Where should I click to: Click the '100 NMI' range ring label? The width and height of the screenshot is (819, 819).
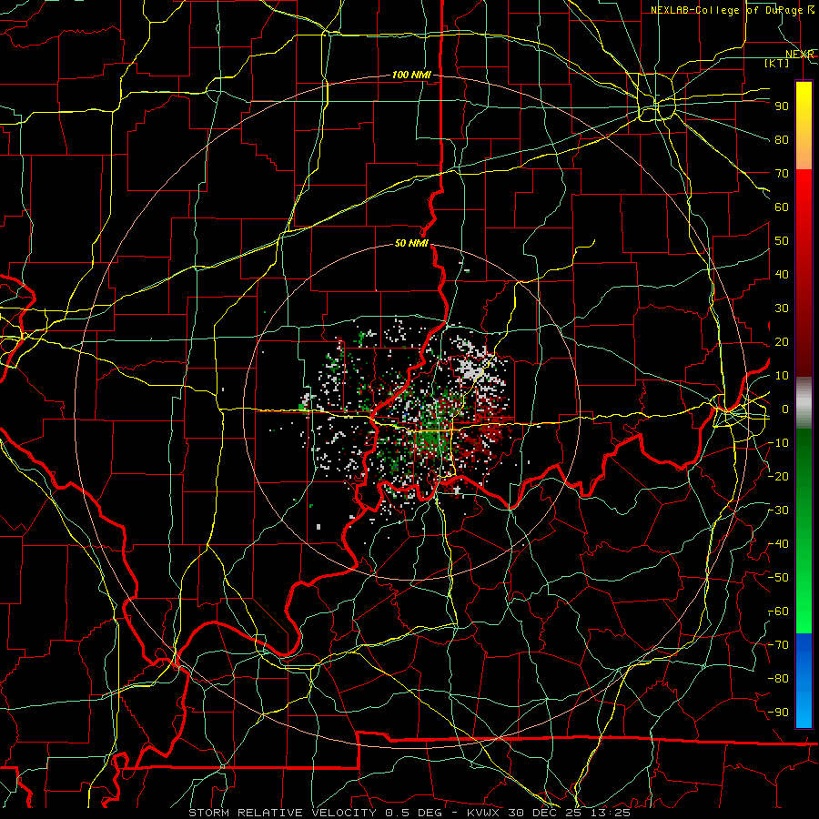point(411,75)
